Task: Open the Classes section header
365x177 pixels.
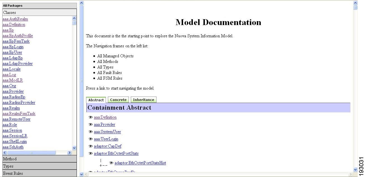Action: pyautogui.click(x=39, y=12)
